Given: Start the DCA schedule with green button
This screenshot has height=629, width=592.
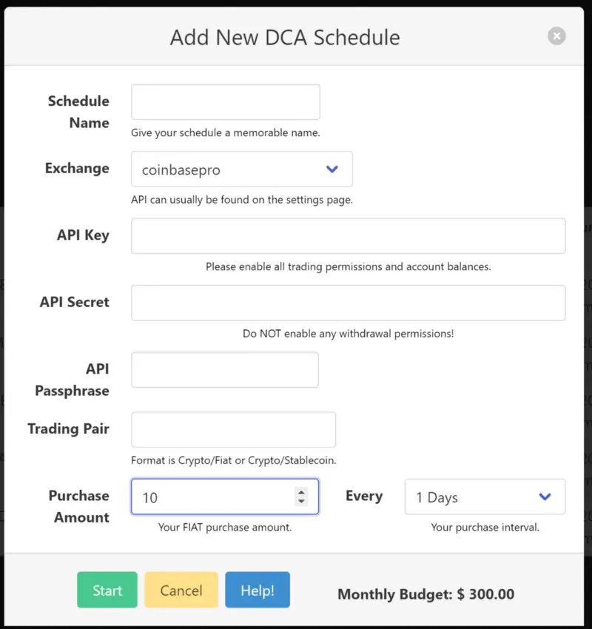Looking at the screenshot, I should [107, 590].
